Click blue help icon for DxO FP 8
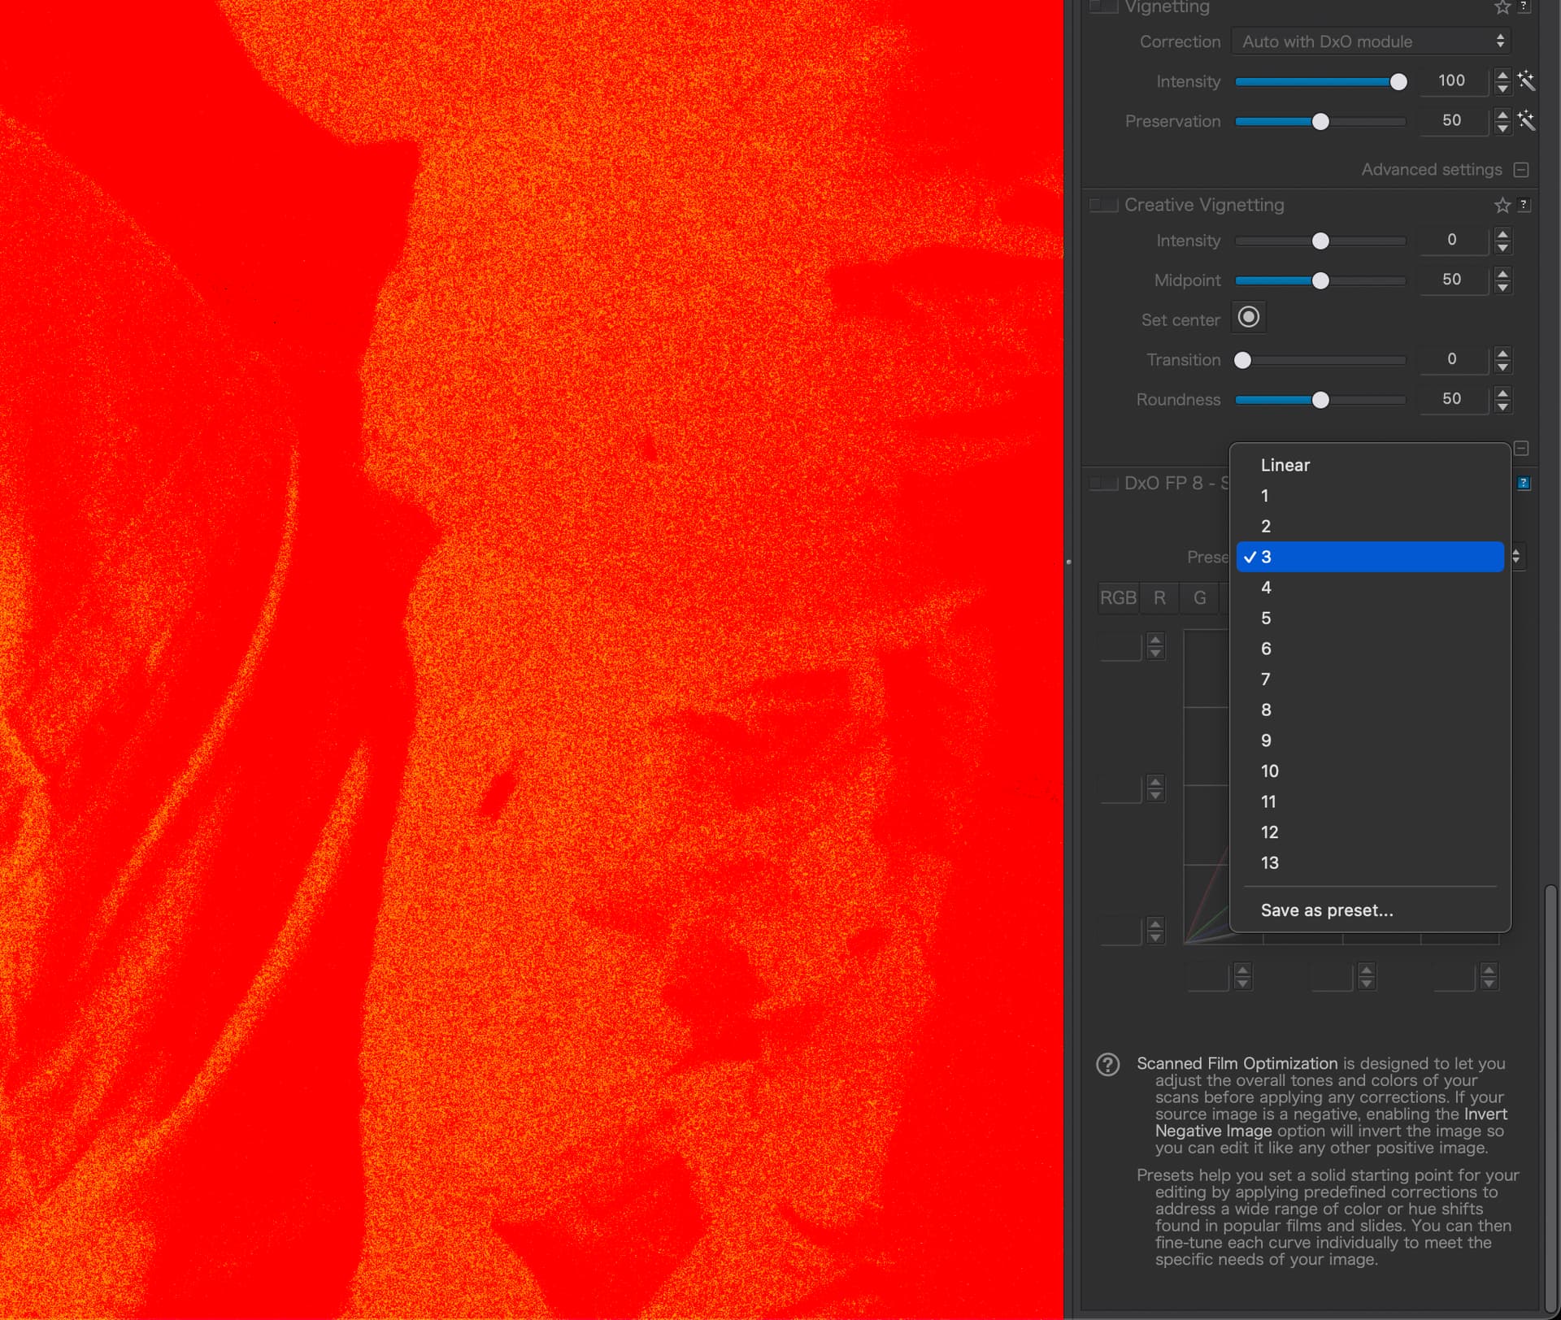This screenshot has width=1561, height=1320. click(x=1524, y=484)
